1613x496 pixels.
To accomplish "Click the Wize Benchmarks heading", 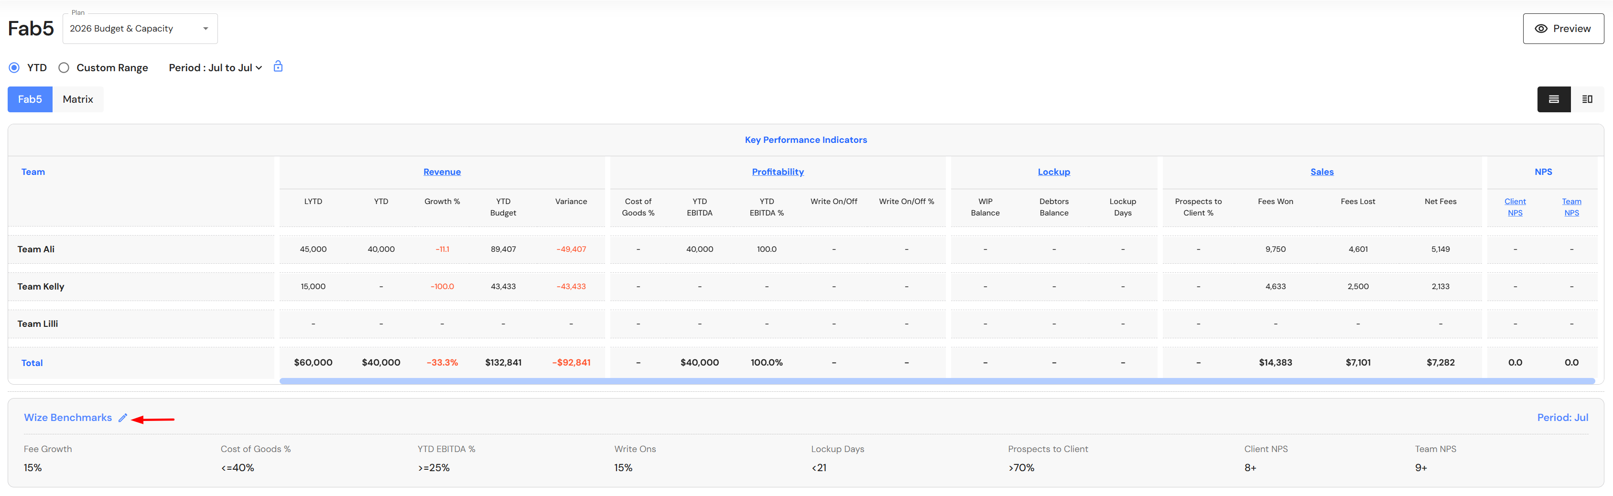I will (x=67, y=418).
